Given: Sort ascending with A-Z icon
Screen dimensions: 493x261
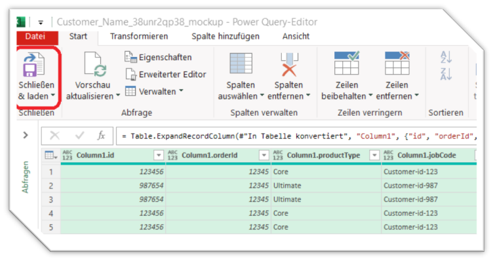Looking at the screenshot, I should 446,57.
